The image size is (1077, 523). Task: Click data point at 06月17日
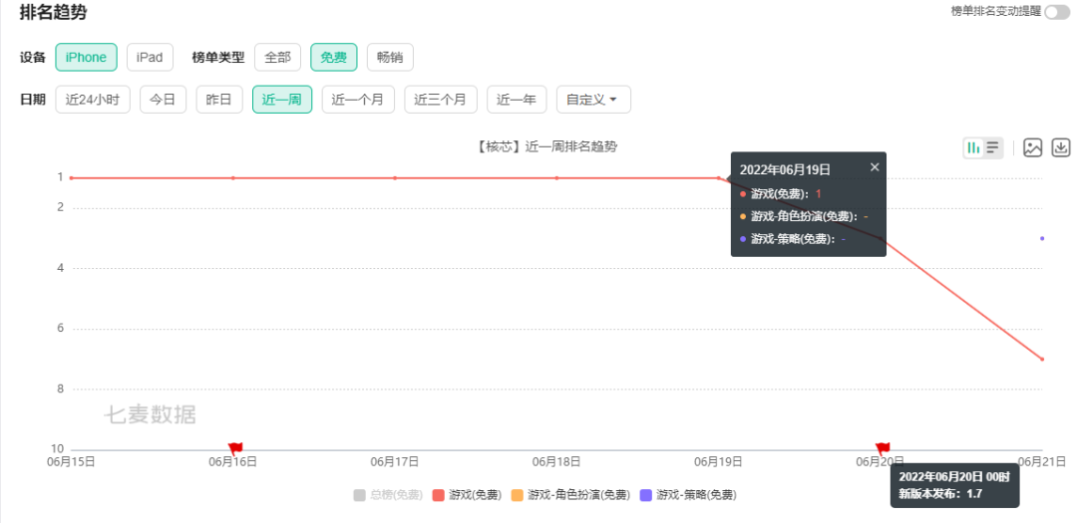395,177
